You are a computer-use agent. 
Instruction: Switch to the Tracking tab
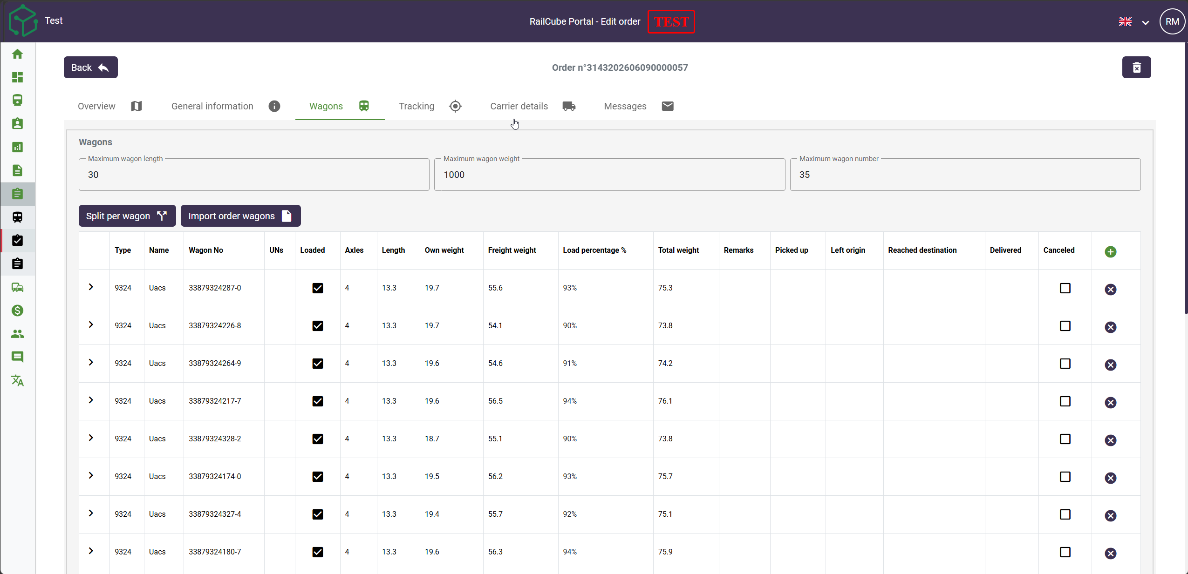[x=430, y=106]
